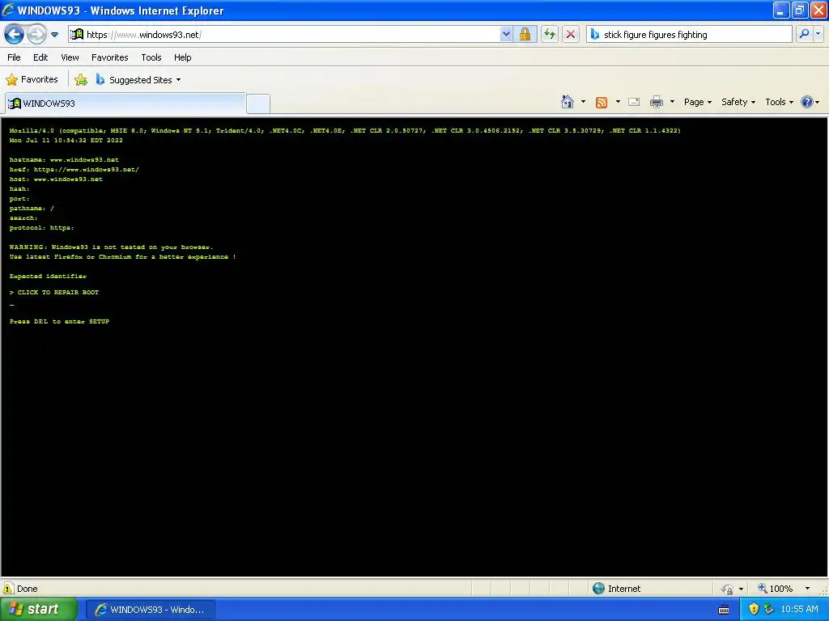Click the Internet Explorer title bar icon
The height and width of the screenshot is (621, 829).
pyautogui.click(x=8, y=10)
